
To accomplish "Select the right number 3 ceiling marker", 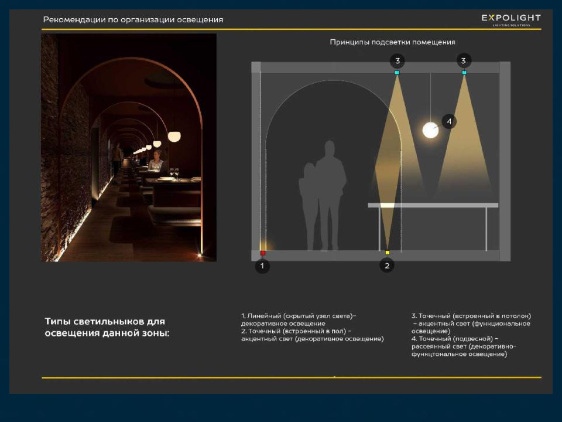I will (464, 60).
